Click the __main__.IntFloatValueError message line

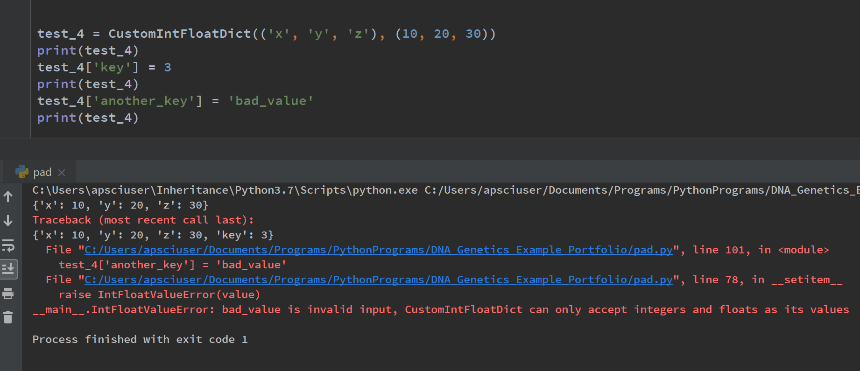coord(441,310)
